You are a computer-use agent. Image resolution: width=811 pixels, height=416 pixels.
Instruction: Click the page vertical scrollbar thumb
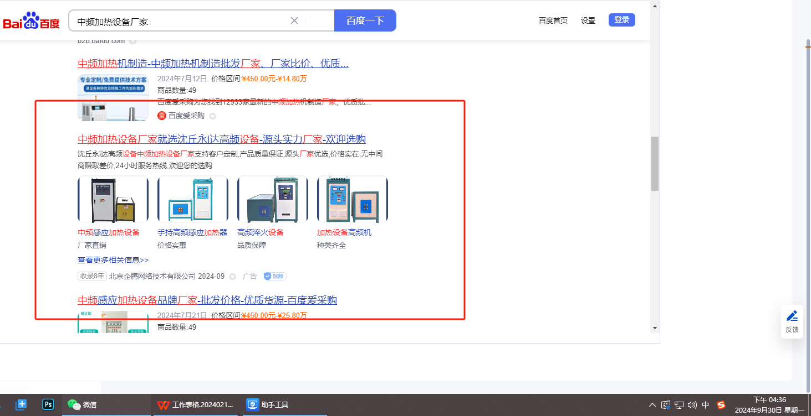coord(655,163)
